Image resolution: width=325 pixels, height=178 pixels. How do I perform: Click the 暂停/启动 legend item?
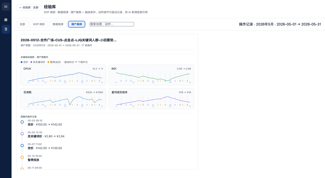54,62
